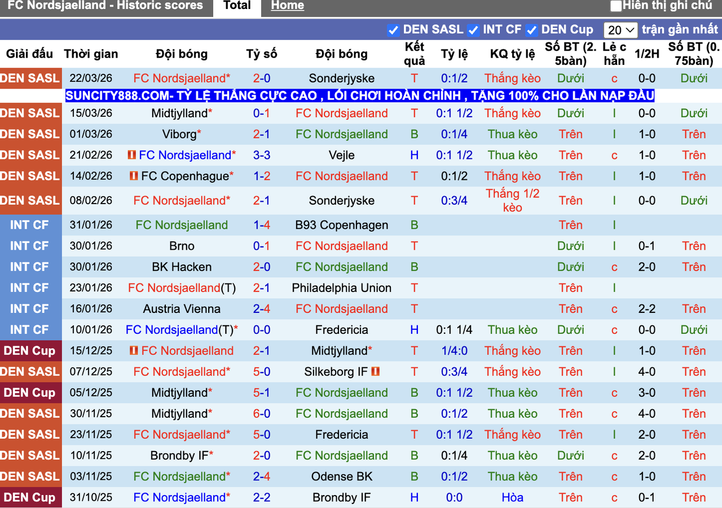
Task: Click the 0:3/4 odds on 08/02/26
Action: pos(455,201)
